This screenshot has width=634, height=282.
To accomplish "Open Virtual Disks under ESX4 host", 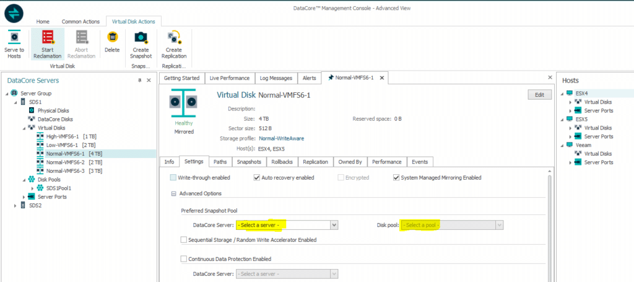I will coord(598,102).
